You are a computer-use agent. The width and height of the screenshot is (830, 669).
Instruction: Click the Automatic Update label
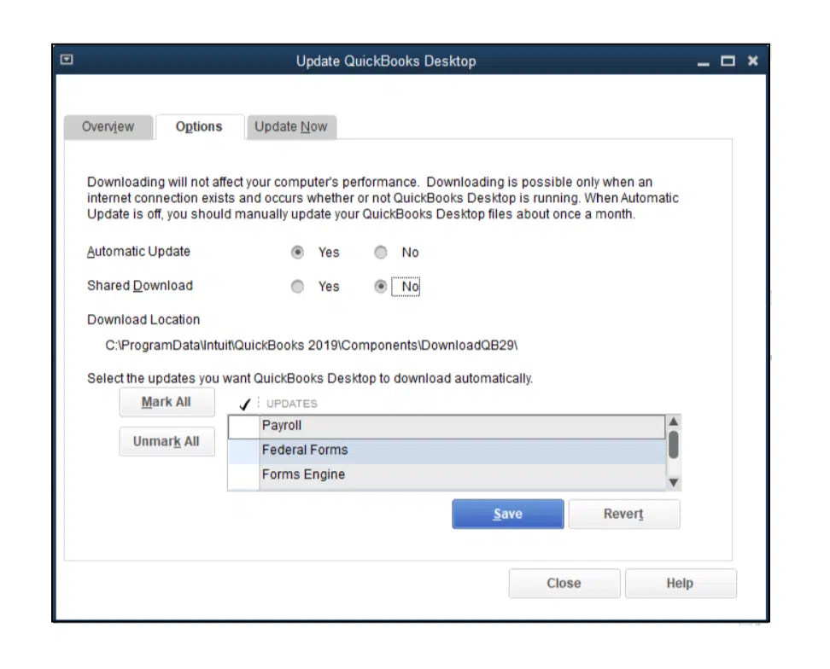click(138, 252)
